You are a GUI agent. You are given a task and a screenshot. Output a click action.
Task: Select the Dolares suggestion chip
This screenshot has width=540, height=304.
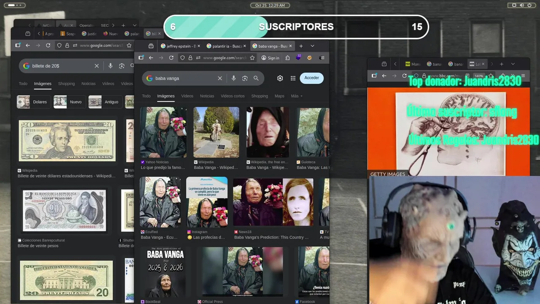coord(34,102)
